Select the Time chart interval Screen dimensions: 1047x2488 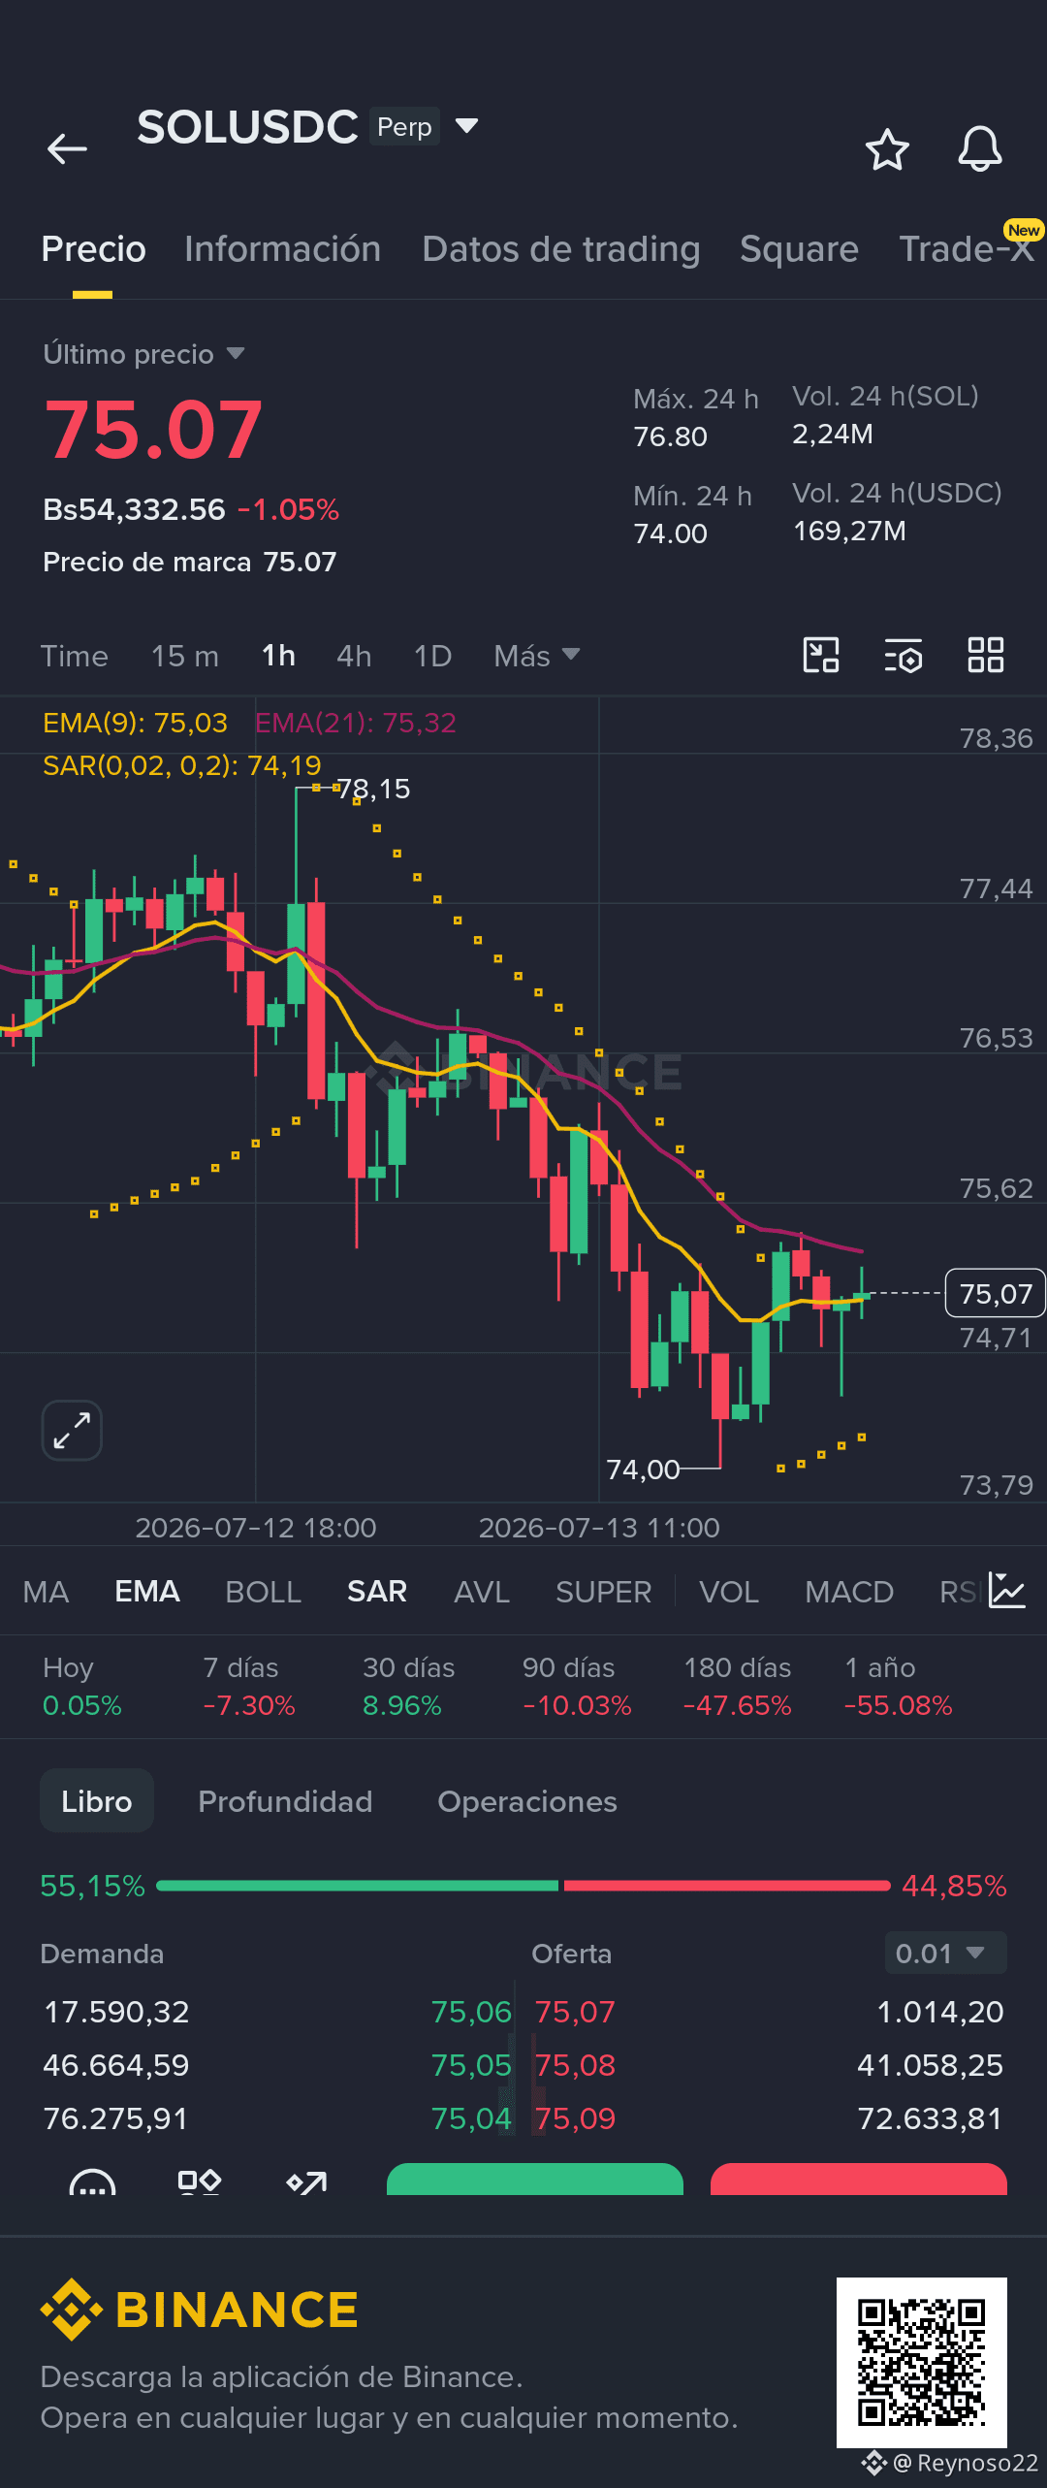point(74,656)
